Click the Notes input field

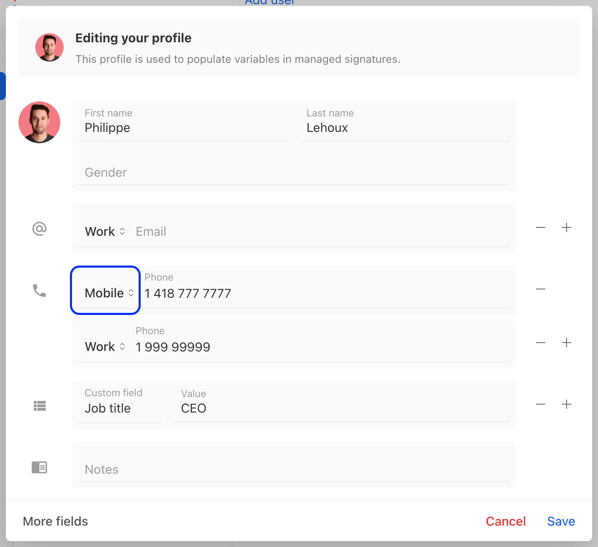click(294, 469)
